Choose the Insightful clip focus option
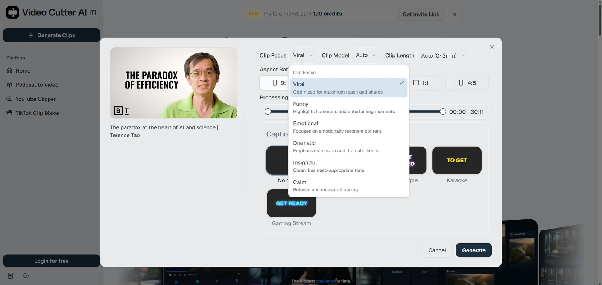 pyautogui.click(x=349, y=166)
